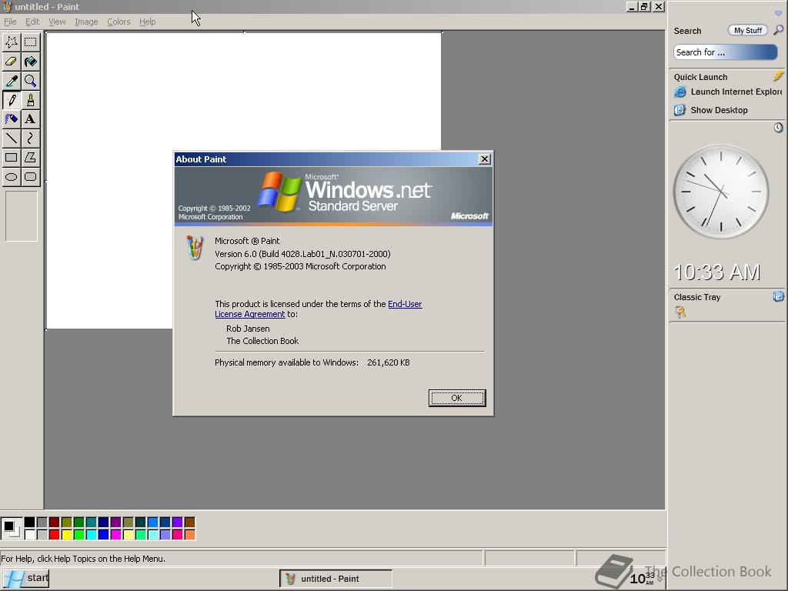Open the Edit menu
The image size is (788, 591).
[x=32, y=22]
